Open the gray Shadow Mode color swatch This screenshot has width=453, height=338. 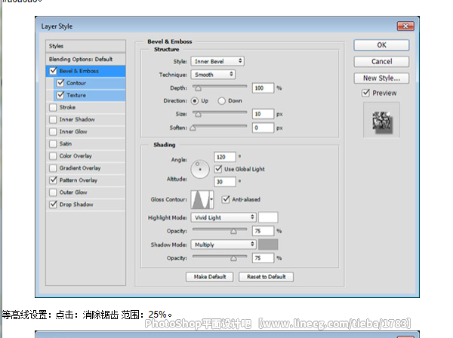(x=268, y=244)
